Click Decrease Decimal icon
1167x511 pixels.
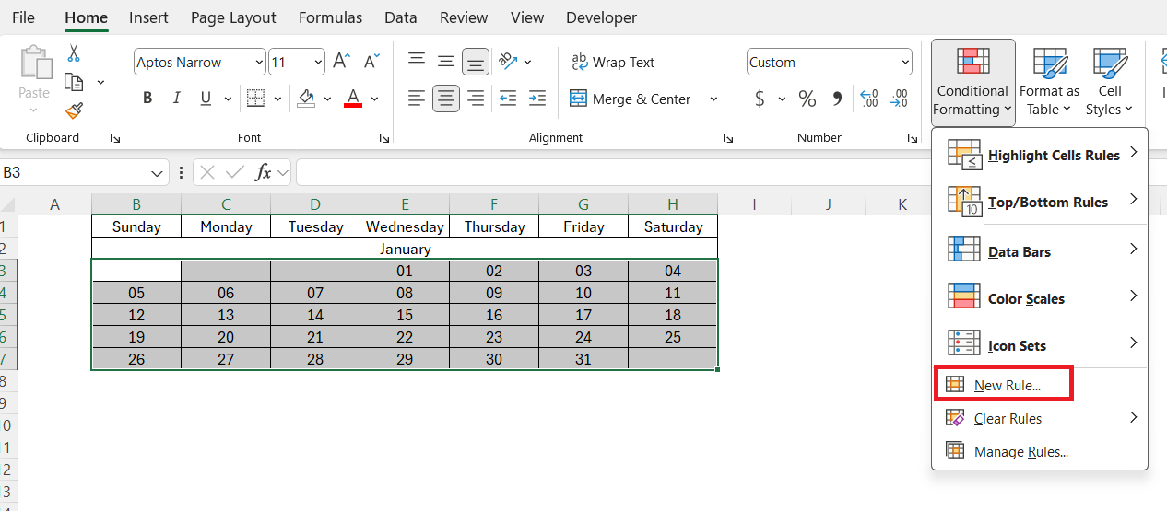click(x=900, y=99)
